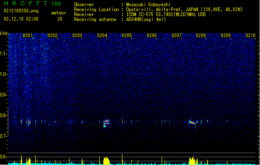260x165 pixels.
Task: Click the A504HB(yagi 4el) antenna text
Action: point(146,19)
